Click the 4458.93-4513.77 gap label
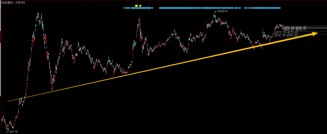The height and width of the screenshot is (134, 327). pyautogui.click(x=295, y=30)
